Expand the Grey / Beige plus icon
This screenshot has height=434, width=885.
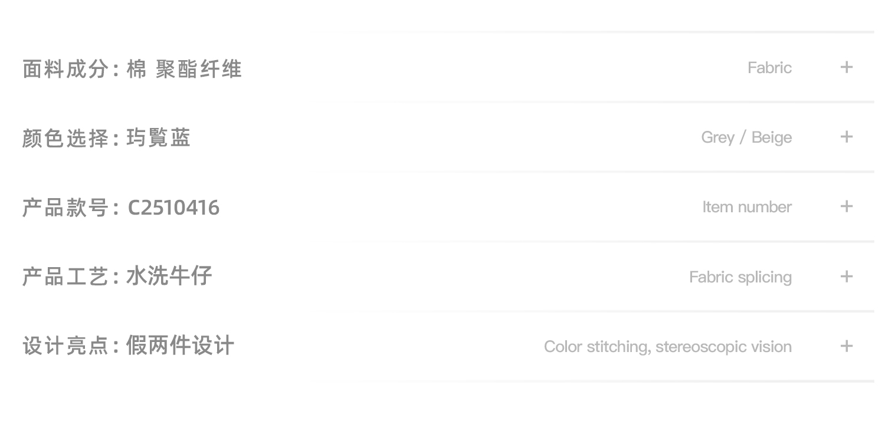click(846, 137)
